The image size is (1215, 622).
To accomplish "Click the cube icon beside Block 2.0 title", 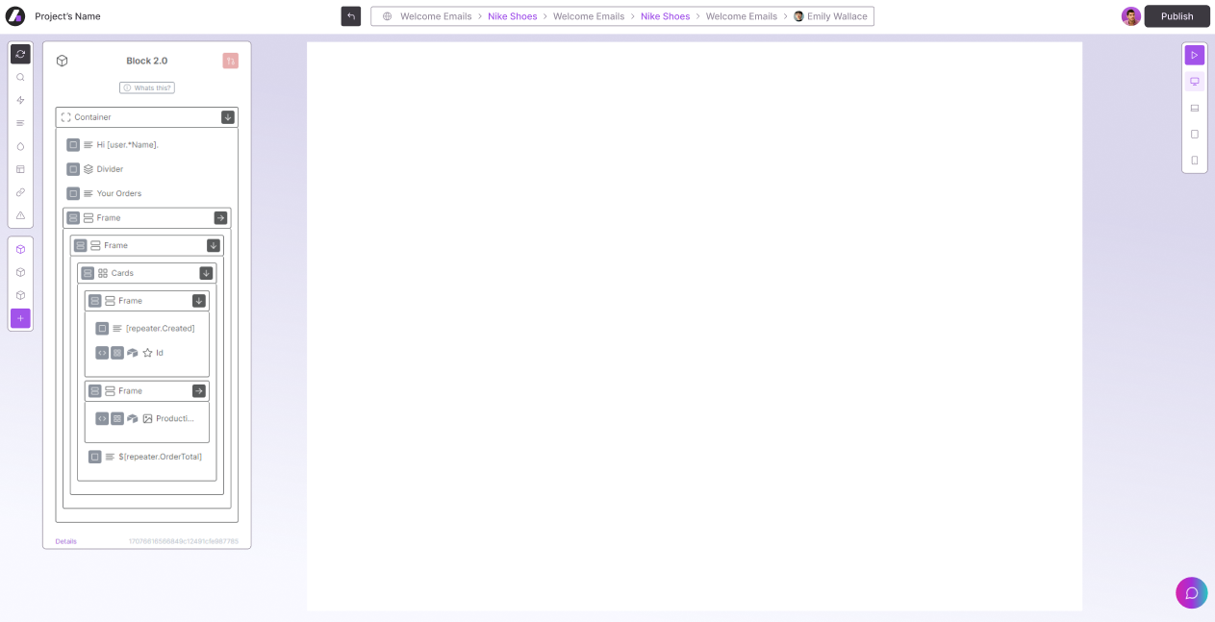I will pyautogui.click(x=62, y=61).
